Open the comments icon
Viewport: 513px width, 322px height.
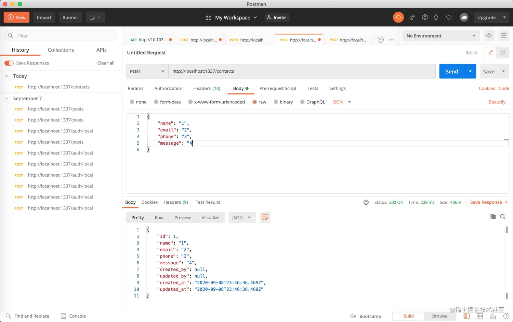pos(502,53)
